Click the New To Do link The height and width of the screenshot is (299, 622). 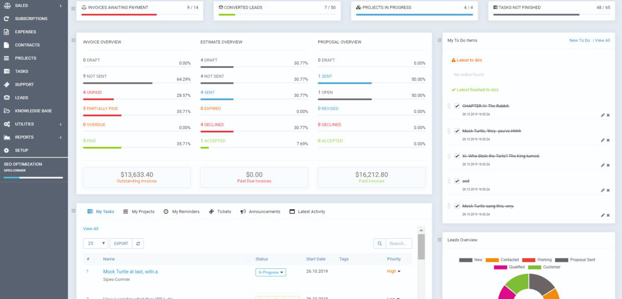pos(580,40)
